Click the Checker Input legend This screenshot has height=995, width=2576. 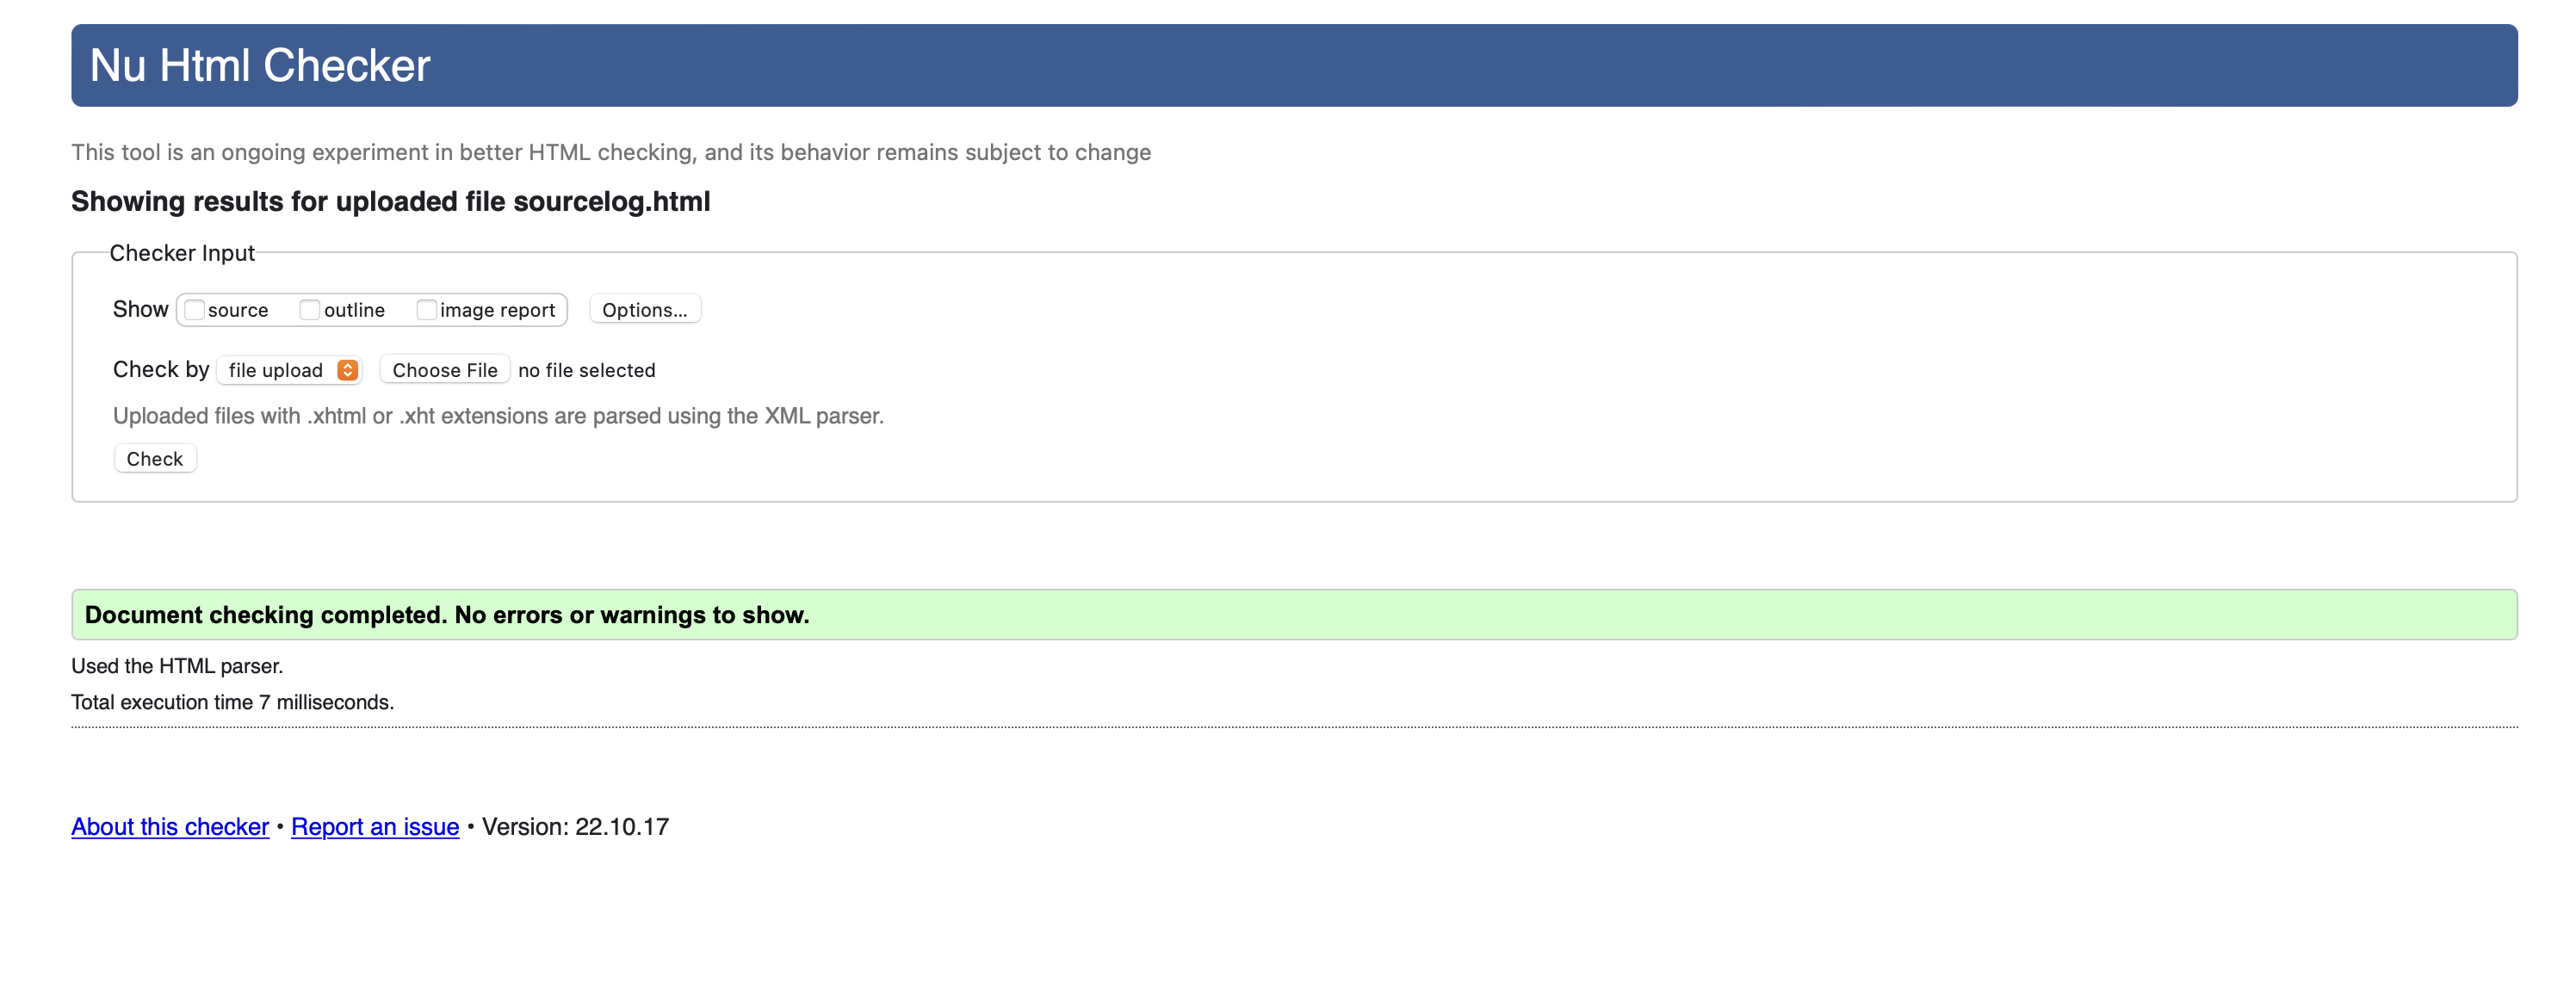point(182,253)
